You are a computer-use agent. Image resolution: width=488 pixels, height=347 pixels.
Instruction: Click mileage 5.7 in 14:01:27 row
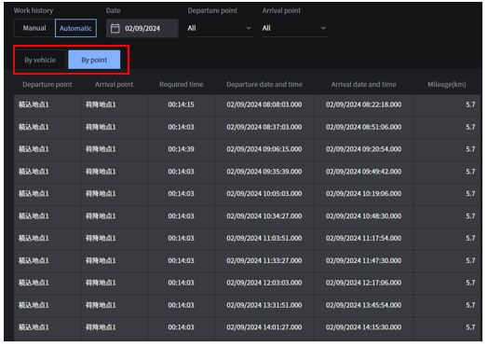coord(447,327)
